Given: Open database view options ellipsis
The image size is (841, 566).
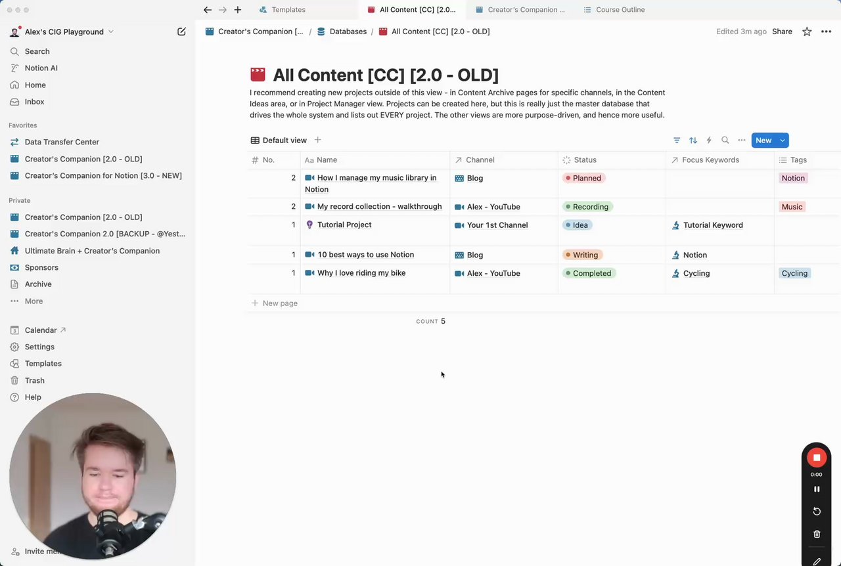Looking at the screenshot, I should 742,140.
